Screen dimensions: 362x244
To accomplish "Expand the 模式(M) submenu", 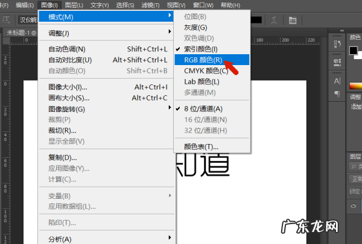I will 106,17.
